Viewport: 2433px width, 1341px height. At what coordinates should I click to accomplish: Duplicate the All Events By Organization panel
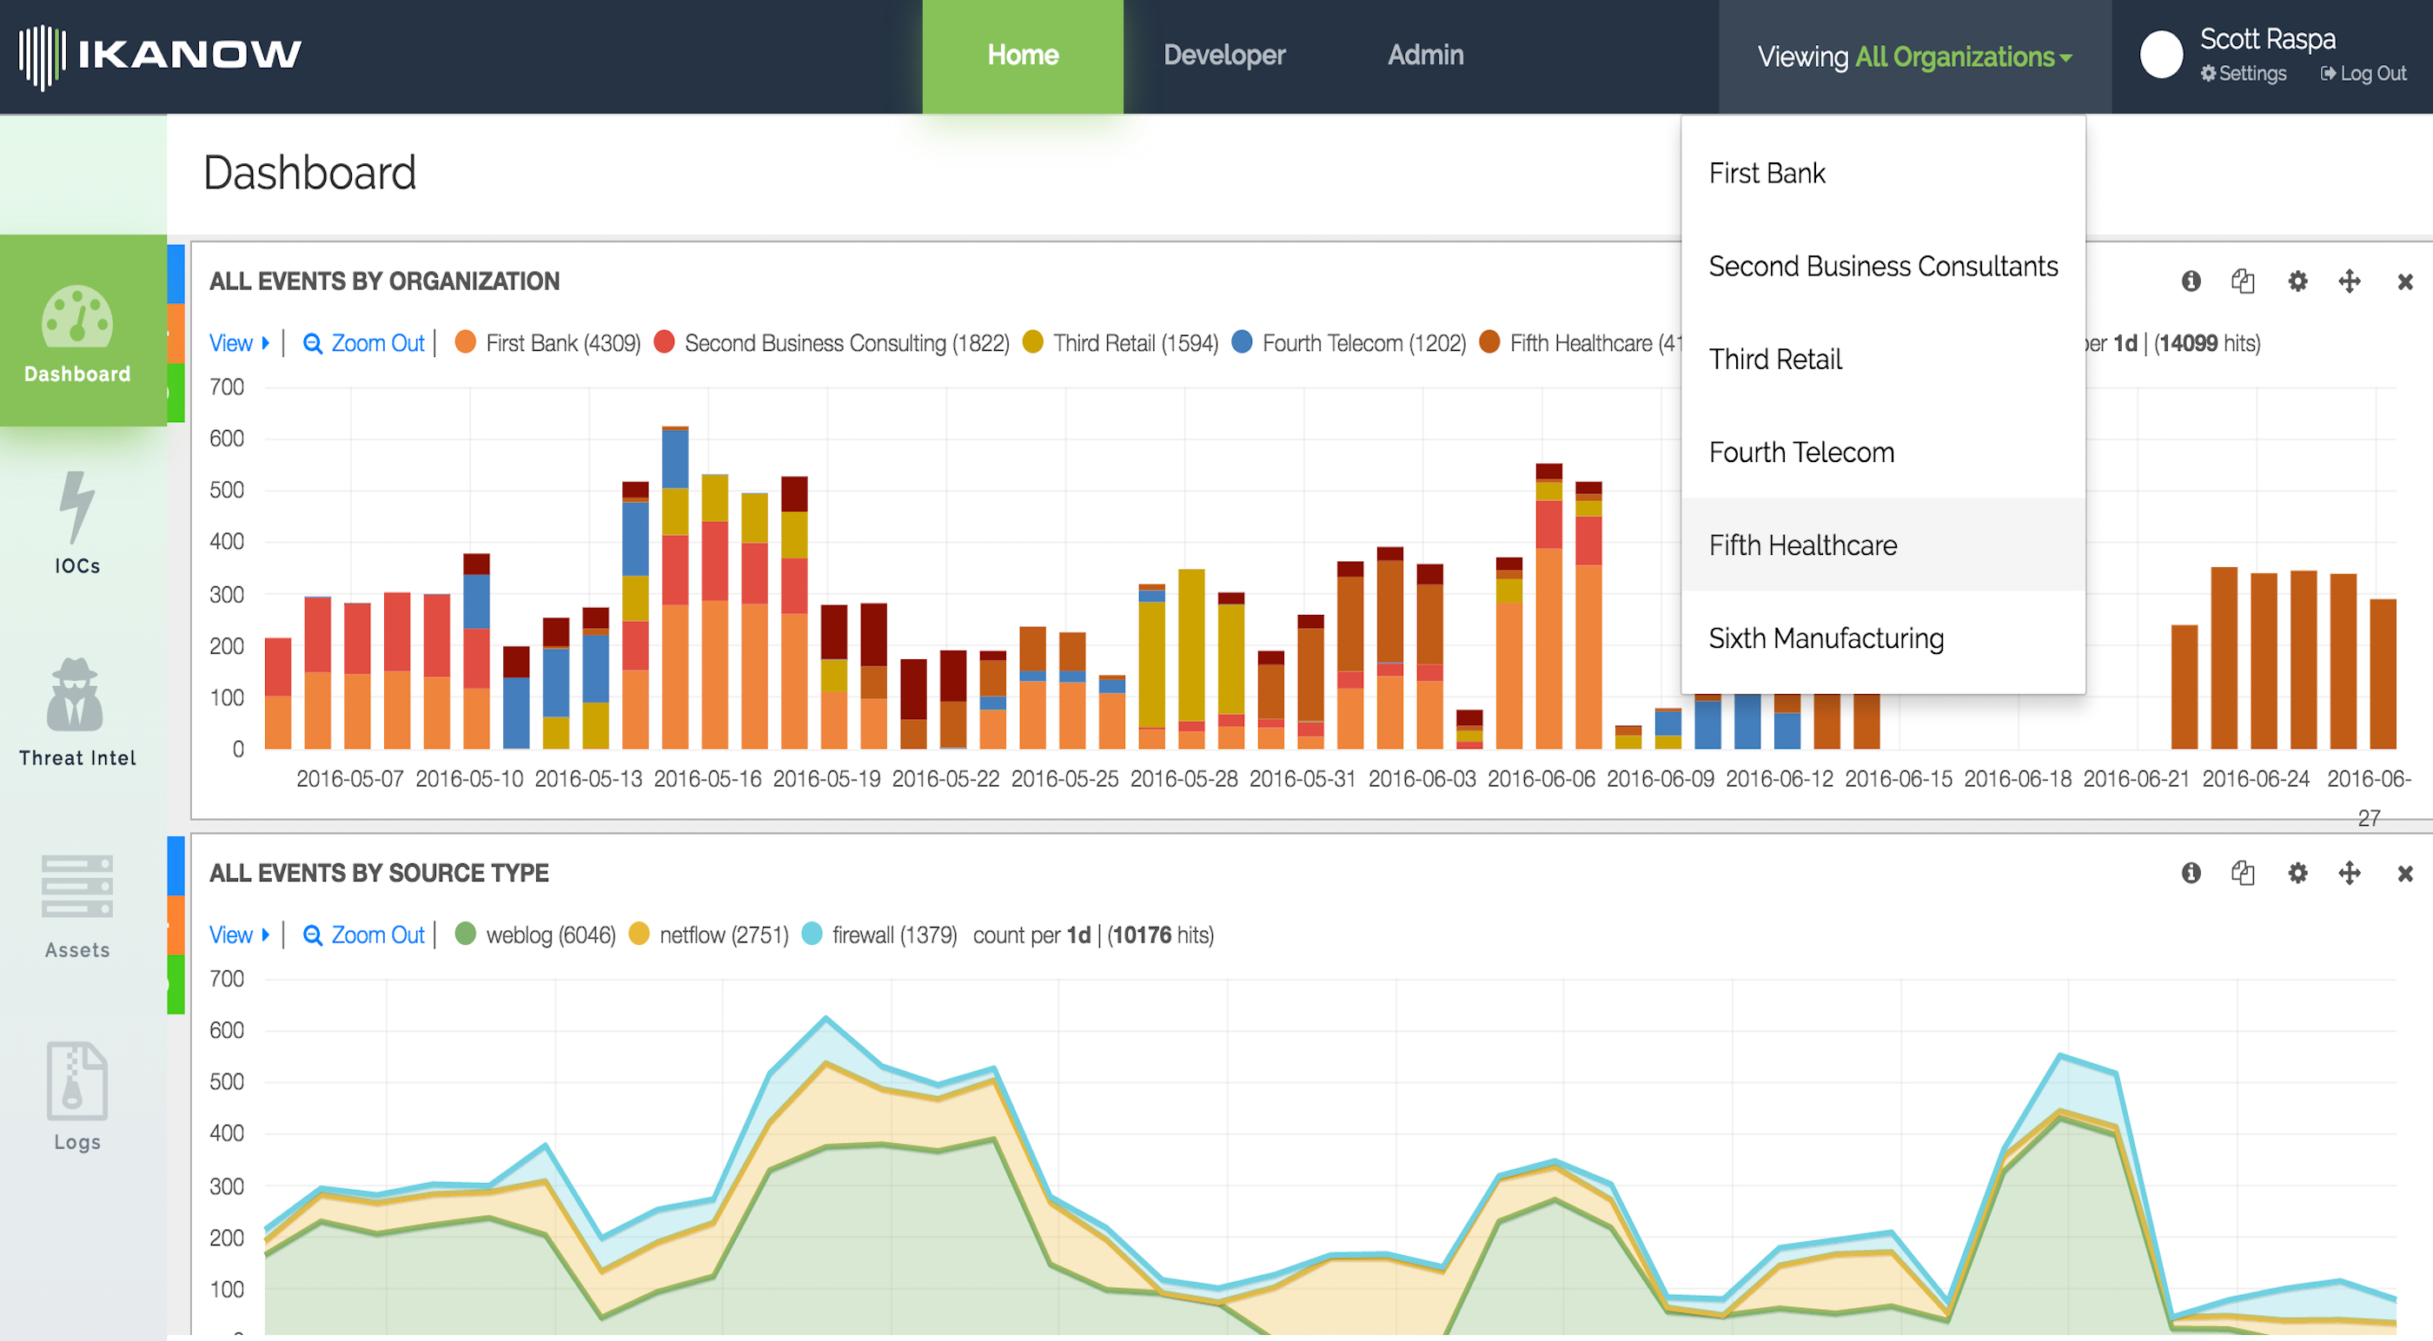(2244, 281)
